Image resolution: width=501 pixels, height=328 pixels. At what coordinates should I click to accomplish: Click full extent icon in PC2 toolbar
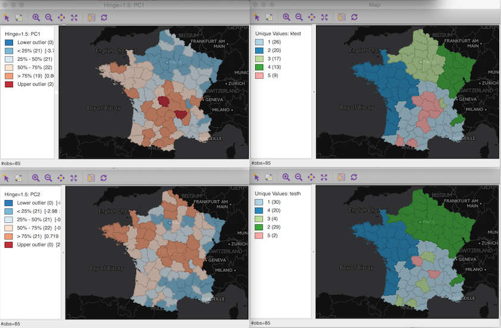click(x=73, y=177)
